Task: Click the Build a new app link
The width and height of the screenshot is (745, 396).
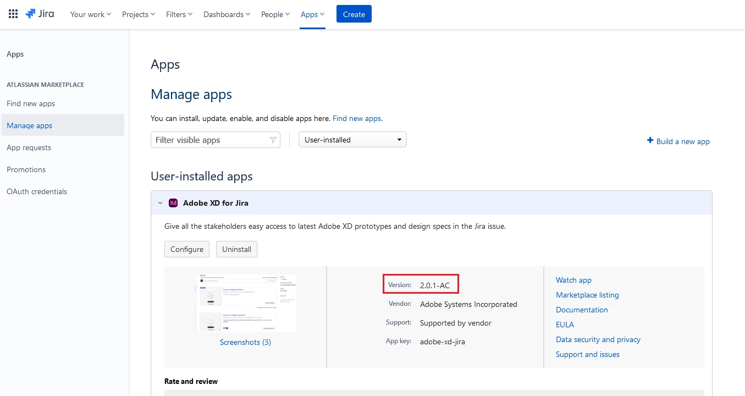Action: [683, 141]
